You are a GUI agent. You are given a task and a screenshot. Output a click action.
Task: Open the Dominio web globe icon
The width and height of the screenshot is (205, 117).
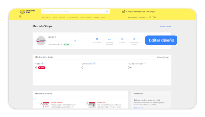coord(97,39)
